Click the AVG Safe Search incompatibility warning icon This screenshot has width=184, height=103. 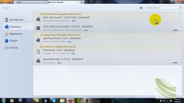pos(41,14)
